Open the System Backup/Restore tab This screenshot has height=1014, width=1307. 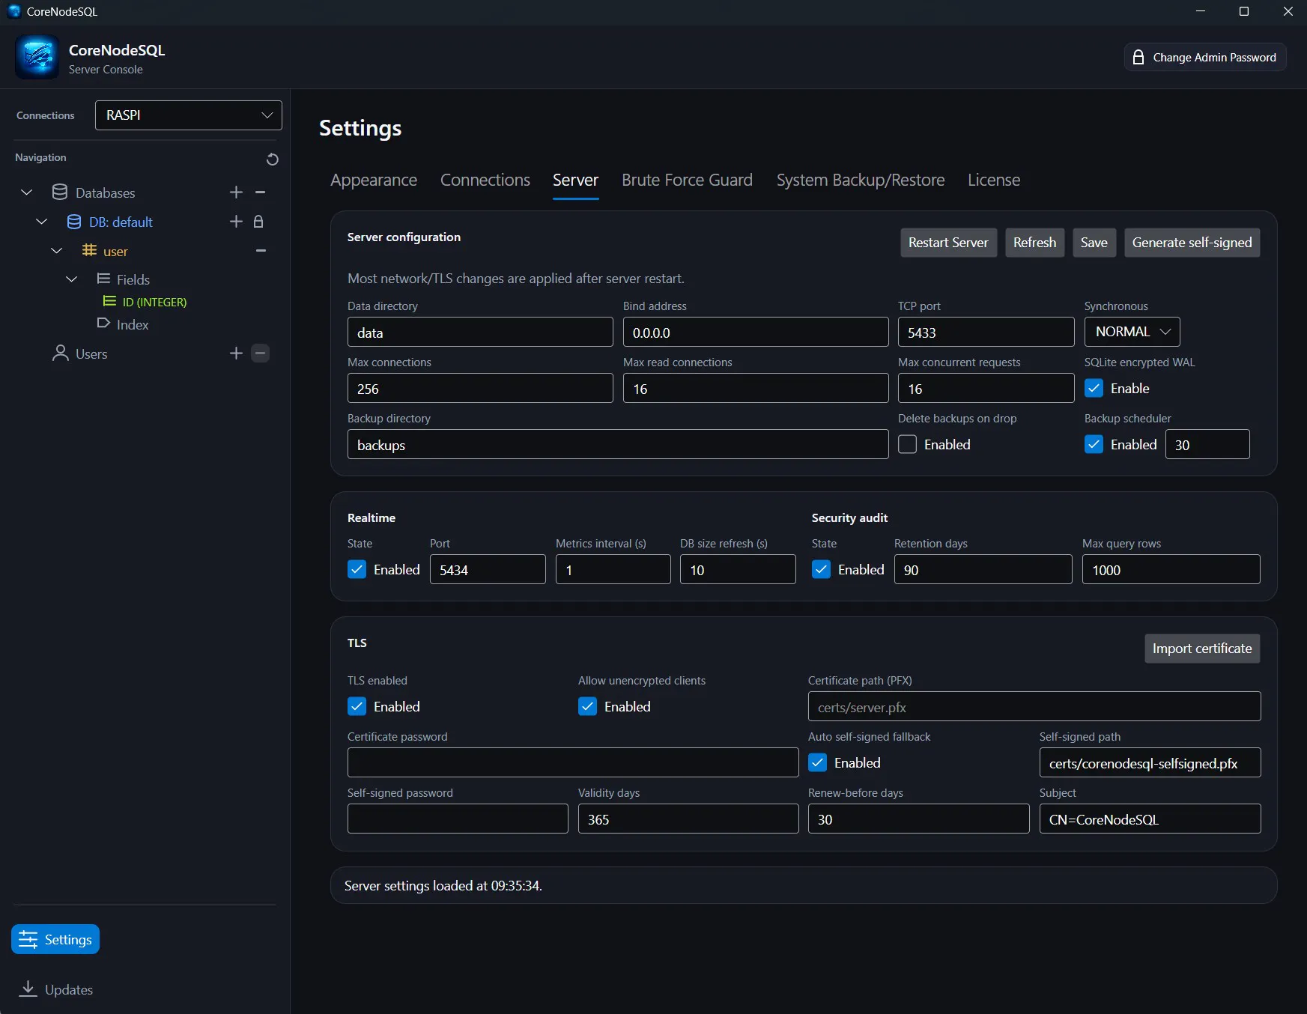(x=861, y=180)
